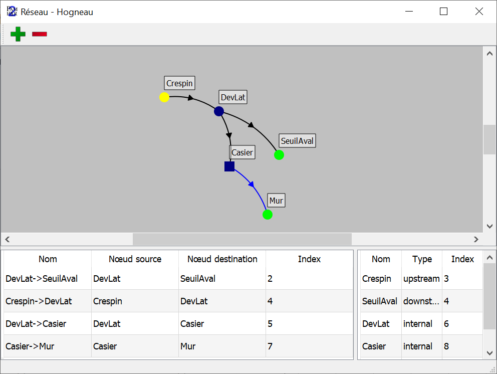The width and height of the screenshot is (497, 374).
Task: Click the graph vertical scrollbar up arrow
Action: click(x=490, y=53)
